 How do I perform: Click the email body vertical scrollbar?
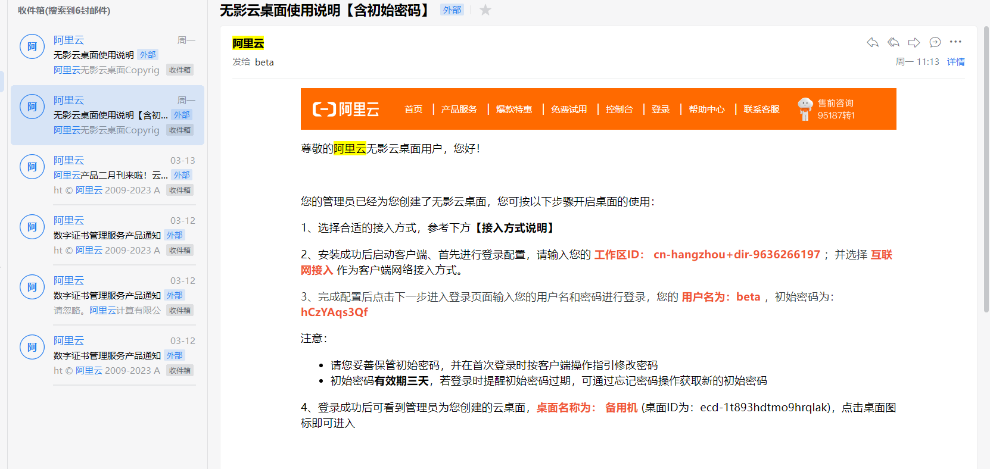tap(986, 170)
